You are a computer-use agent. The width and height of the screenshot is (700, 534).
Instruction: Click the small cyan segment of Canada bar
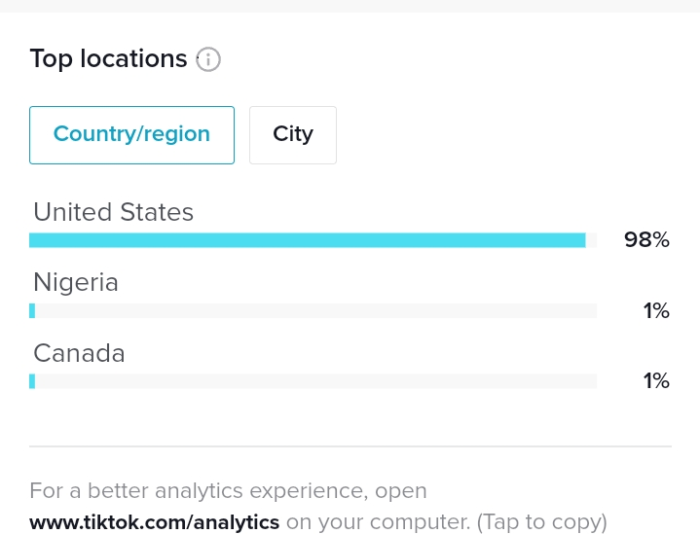(x=32, y=381)
